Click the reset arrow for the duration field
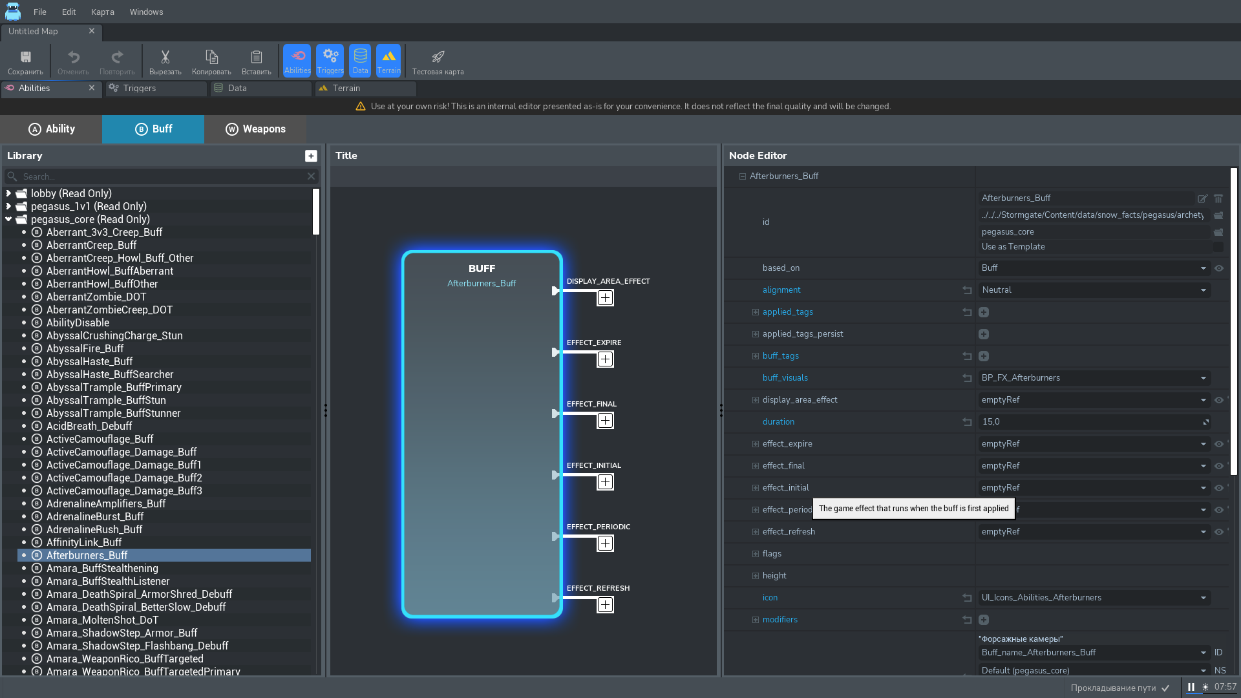The height and width of the screenshot is (698, 1241). coord(967,422)
